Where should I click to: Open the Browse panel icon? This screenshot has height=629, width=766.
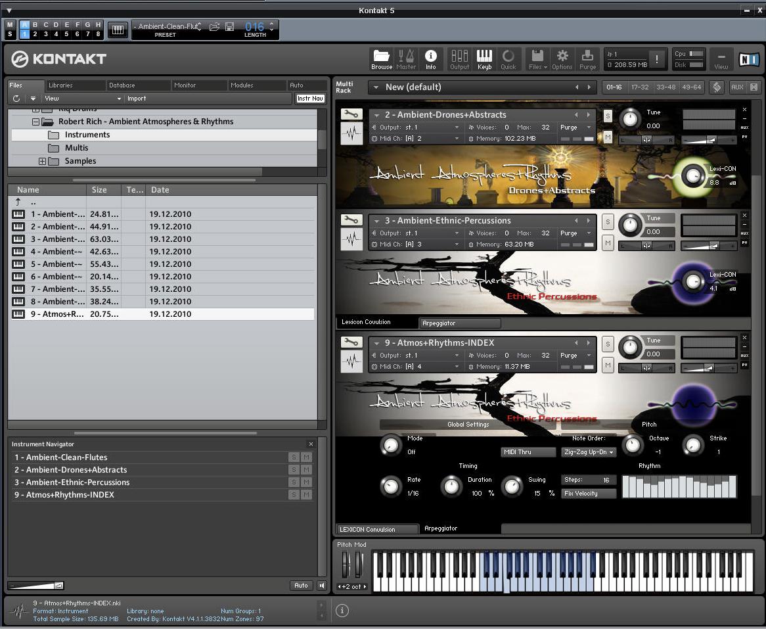pos(381,60)
